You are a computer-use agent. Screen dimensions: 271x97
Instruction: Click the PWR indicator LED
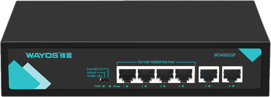click(104, 86)
